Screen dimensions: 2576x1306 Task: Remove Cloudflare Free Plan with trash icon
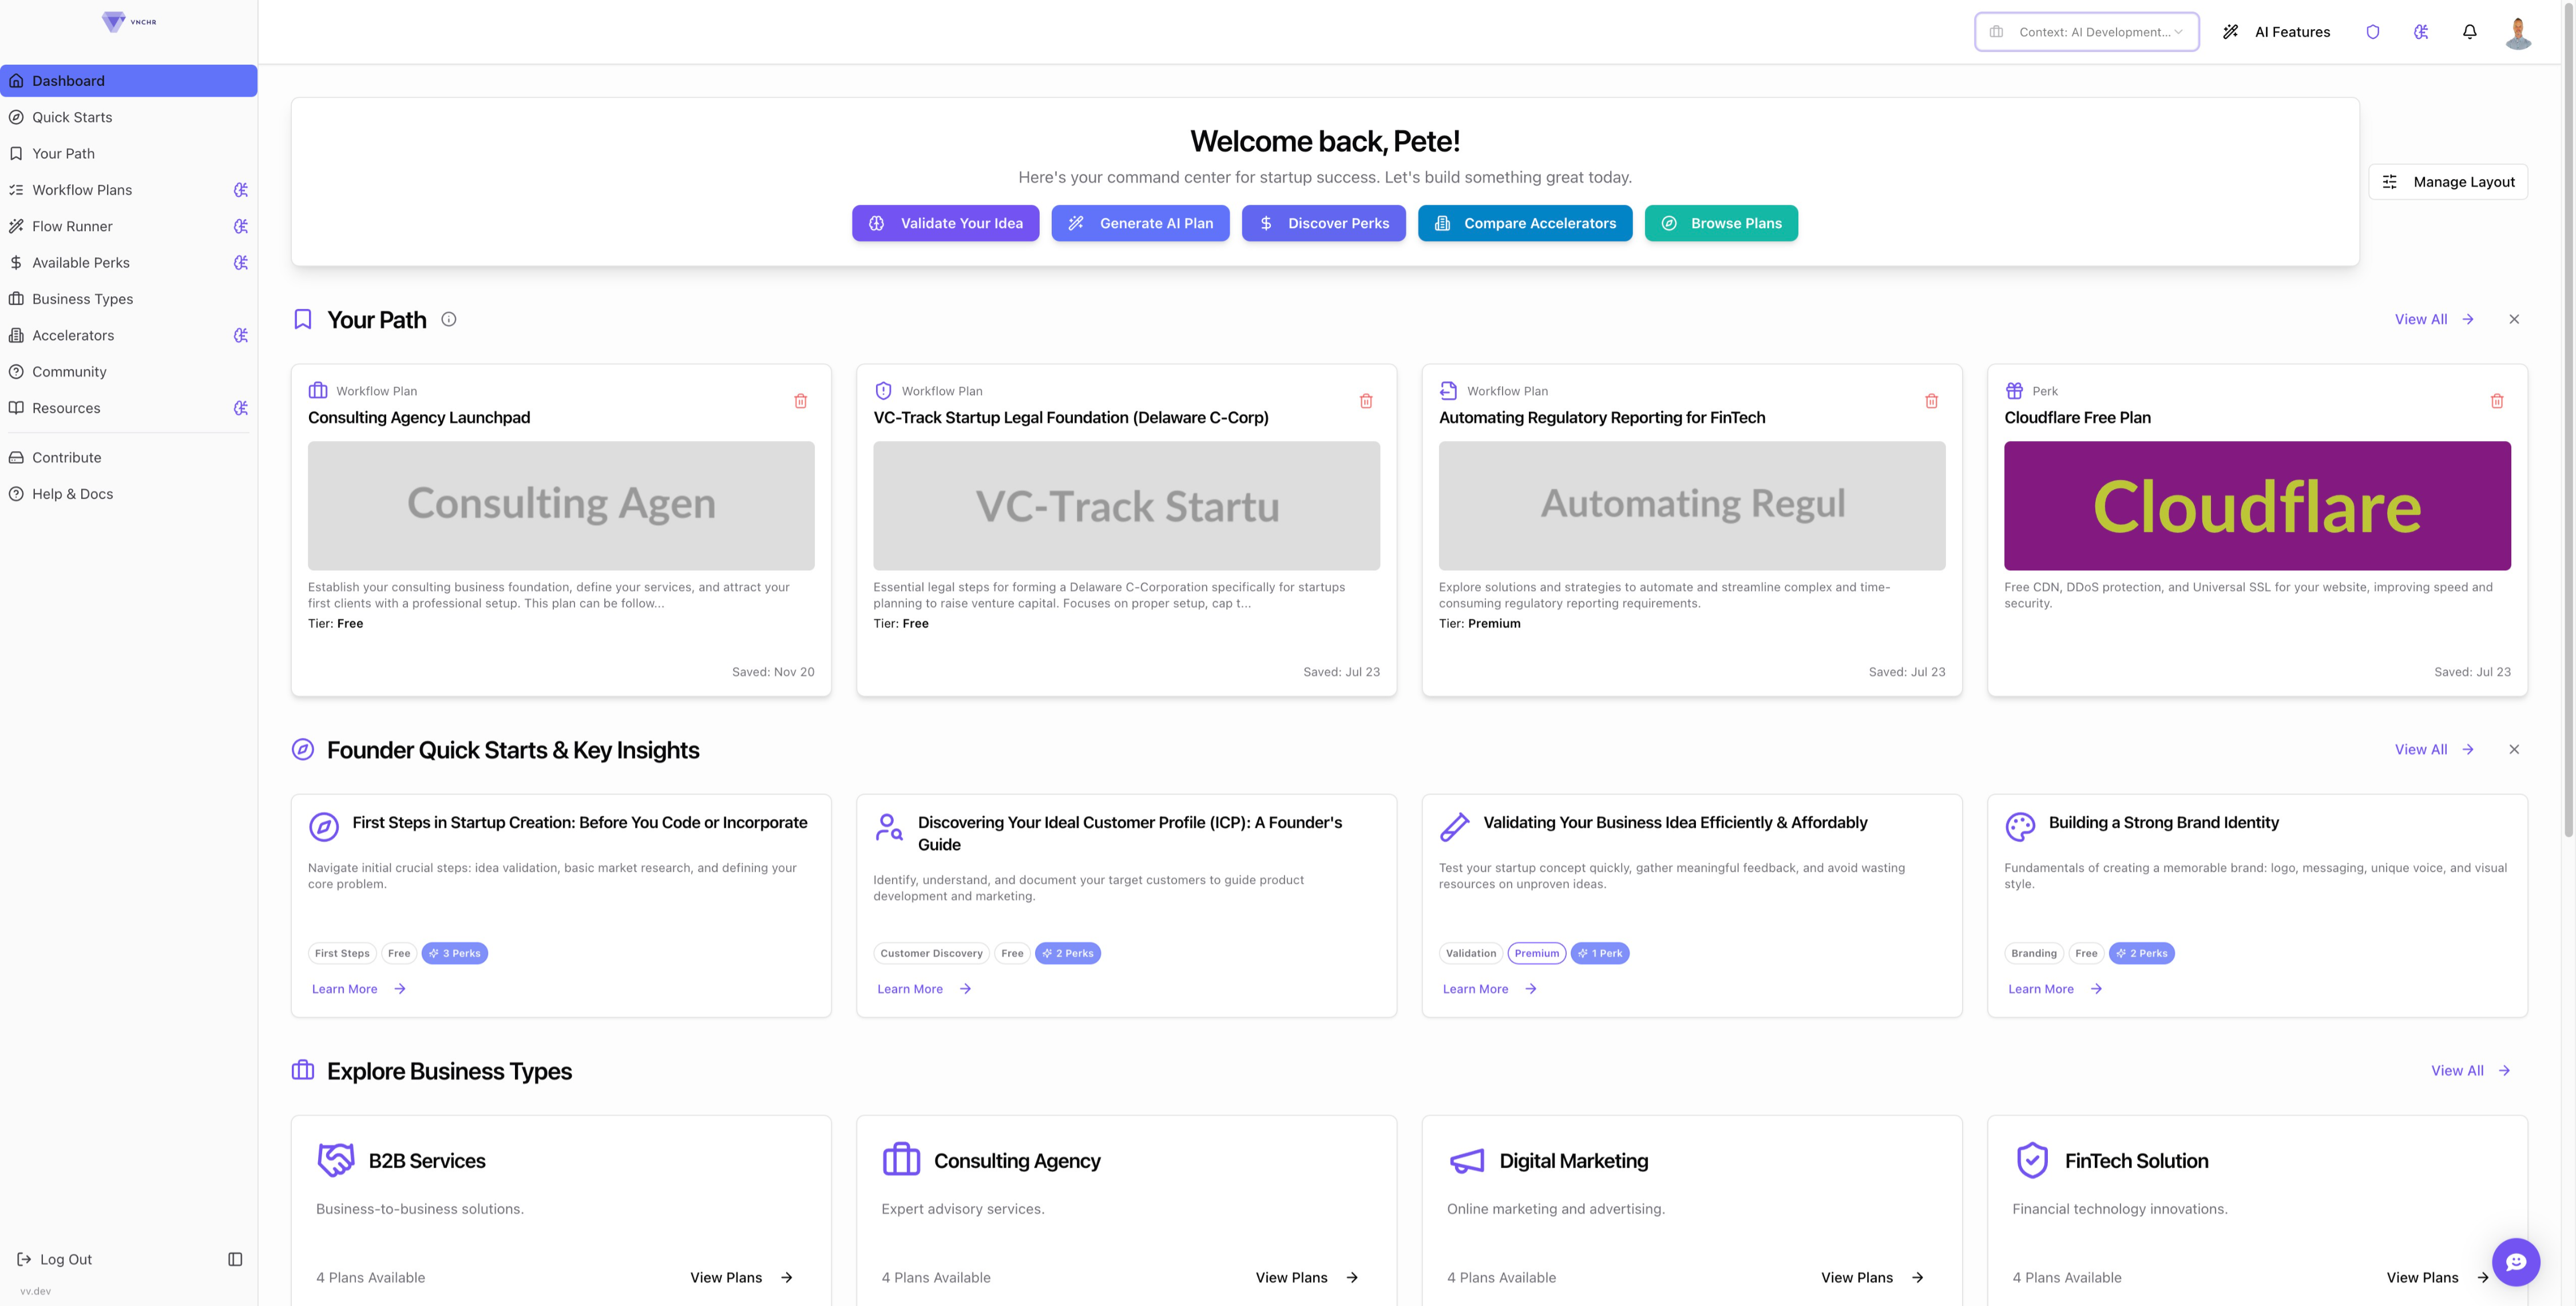(x=2496, y=401)
